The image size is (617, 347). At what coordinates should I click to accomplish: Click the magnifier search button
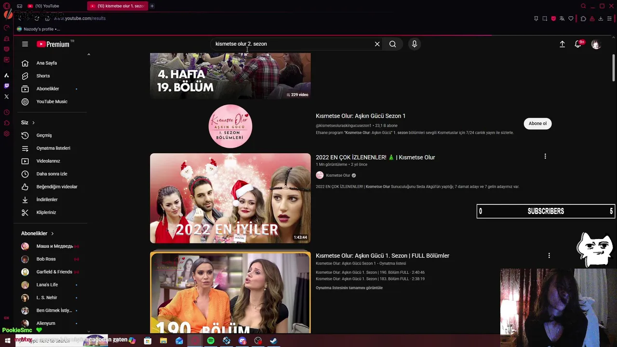[393, 44]
